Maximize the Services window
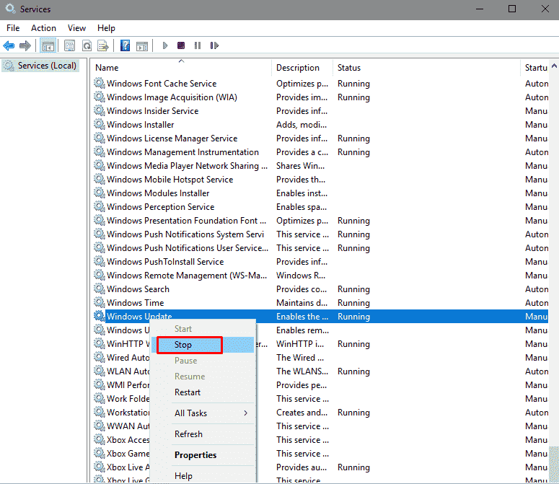This screenshot has width=559, height=484. point(512,9)
